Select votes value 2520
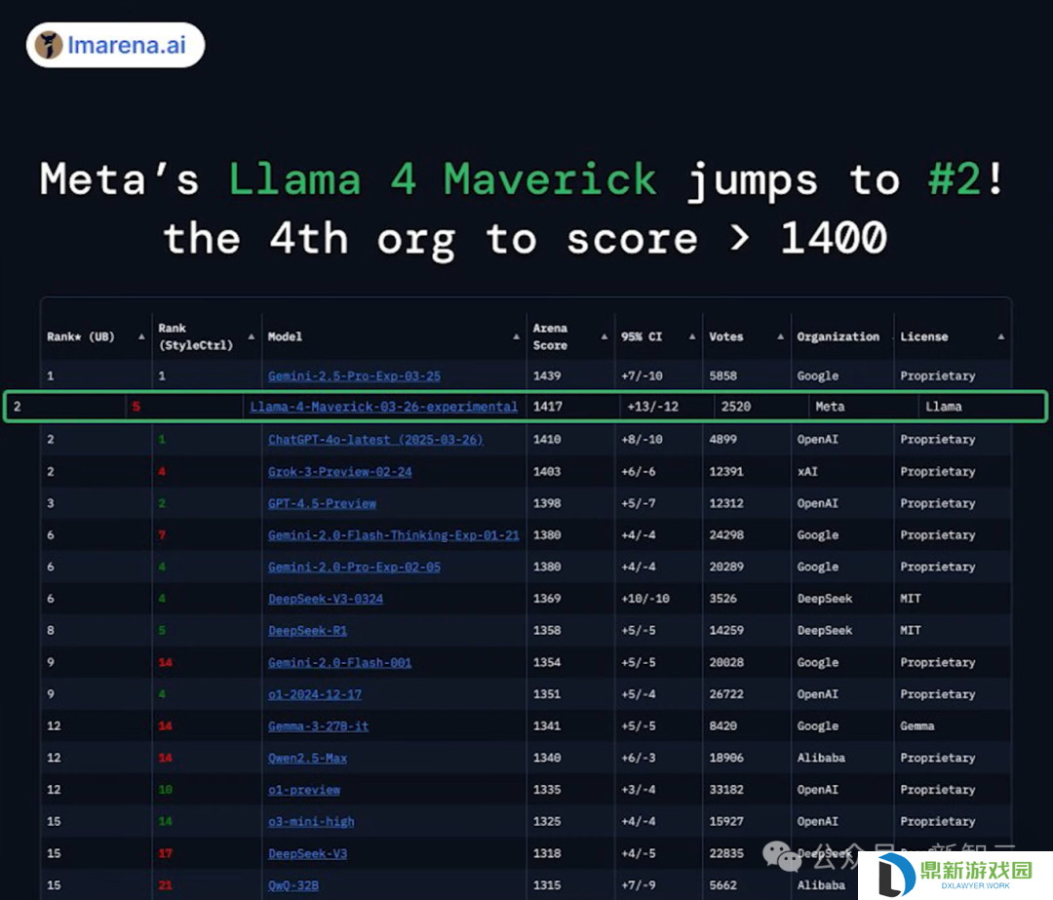 (x=736, y=407)
